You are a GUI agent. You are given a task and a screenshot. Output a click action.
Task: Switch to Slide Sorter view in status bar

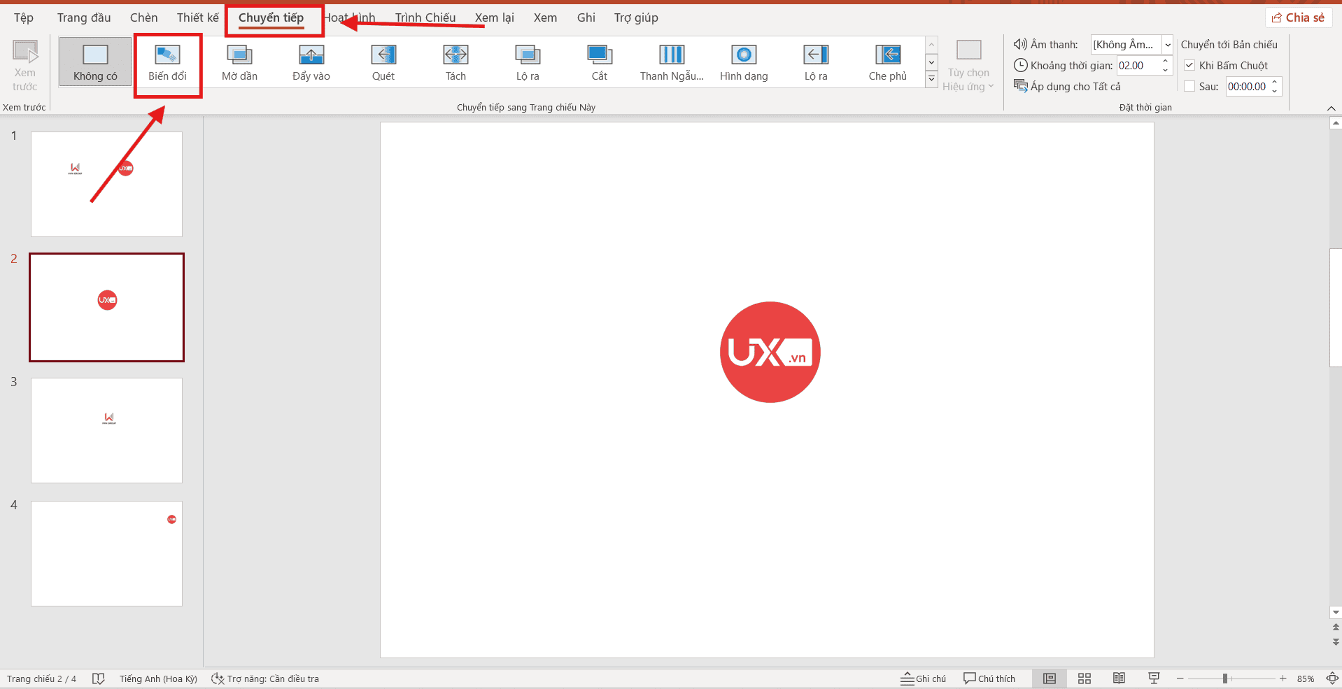(x=1084, y=678)
